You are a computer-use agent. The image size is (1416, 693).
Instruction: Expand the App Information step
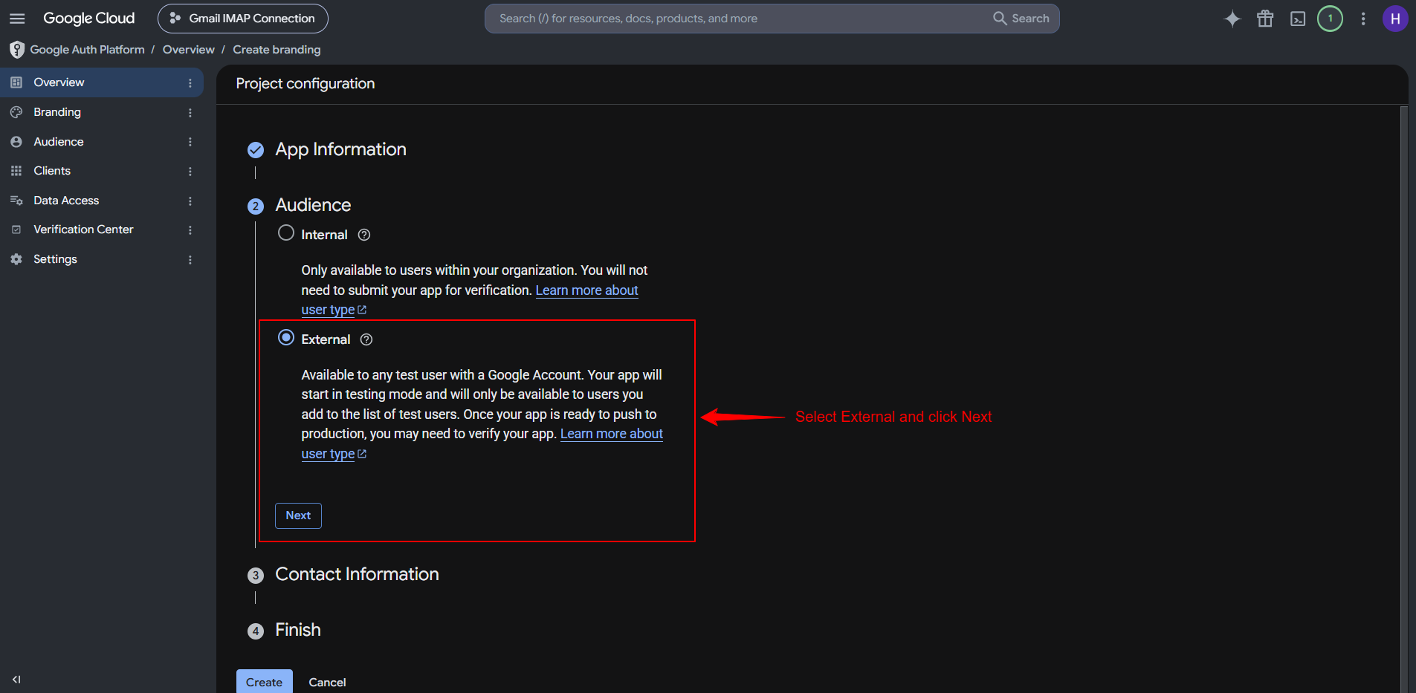pos(340,149)
